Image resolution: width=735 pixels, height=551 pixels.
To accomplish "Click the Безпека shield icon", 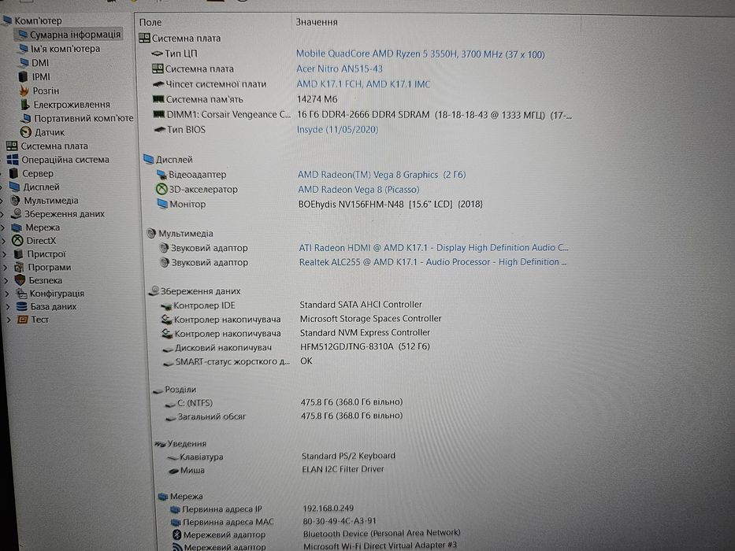I will pyautogui.click(x=20, y=280).
